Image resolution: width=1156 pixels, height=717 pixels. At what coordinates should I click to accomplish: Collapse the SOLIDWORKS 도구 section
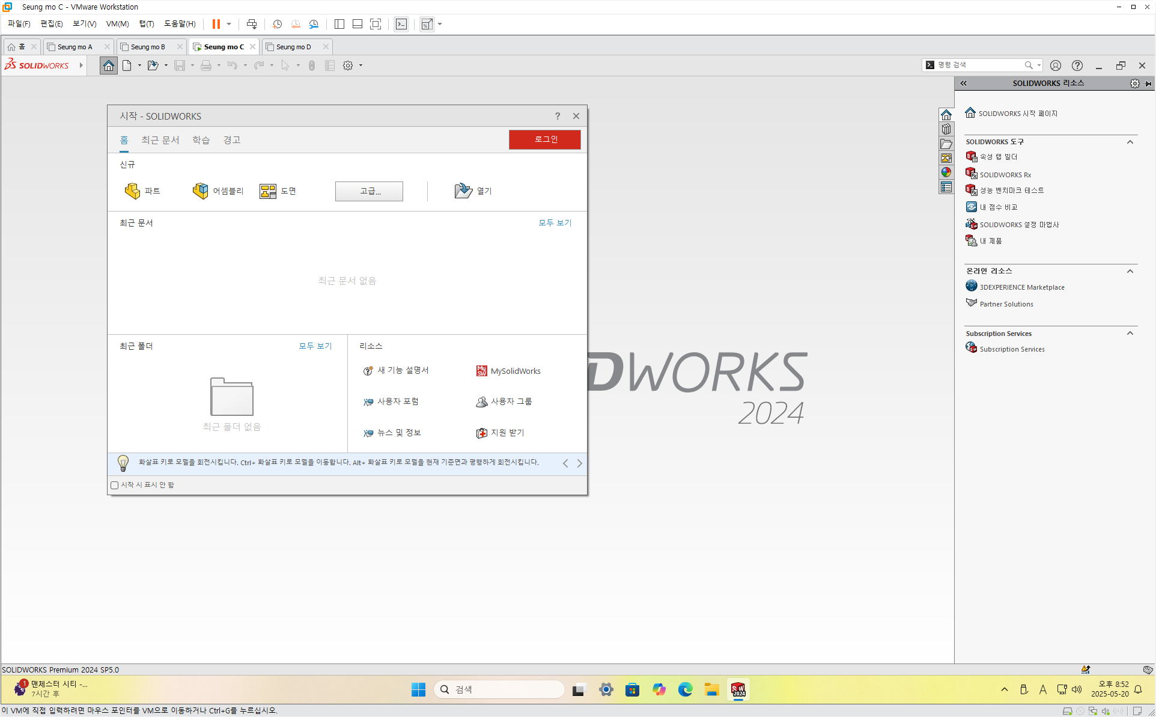tap(1130, 142)
